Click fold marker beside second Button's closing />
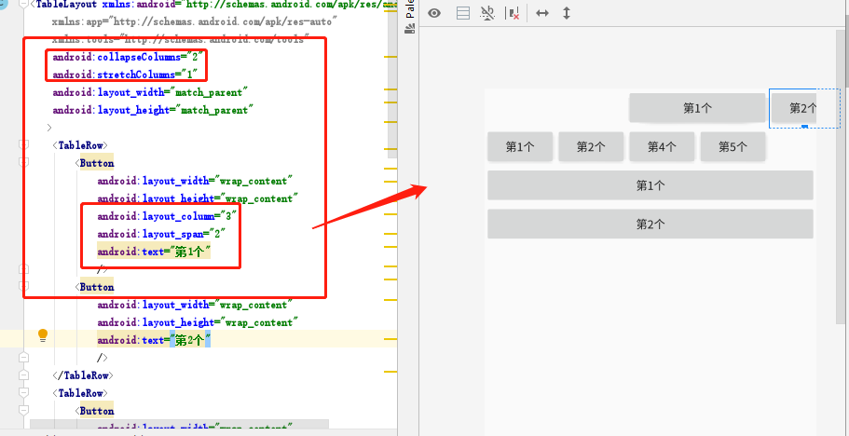 (x=23, y=358)
